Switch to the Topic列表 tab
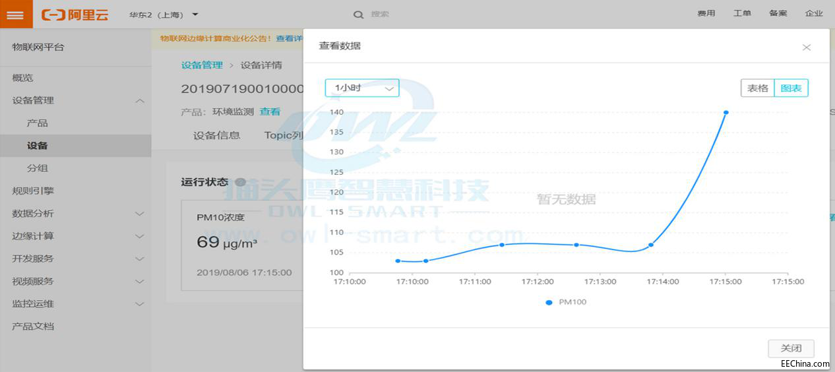The width and height of the screenshot is (835, 372). [x=284, y=135]
